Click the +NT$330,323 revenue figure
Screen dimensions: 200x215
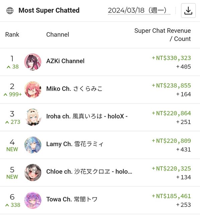pyautogui.click(x=171, y=58)
